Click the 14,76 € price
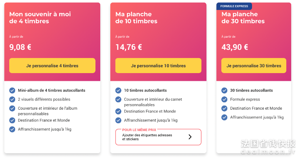Viewport: 296px width, 158px height. pos(128,47)
